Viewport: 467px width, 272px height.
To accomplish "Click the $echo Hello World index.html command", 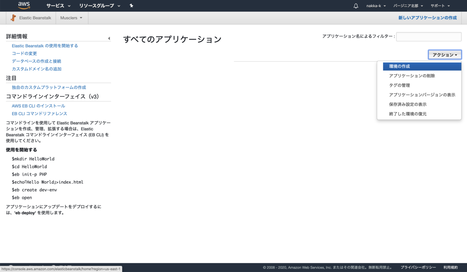I will [47, 182].
